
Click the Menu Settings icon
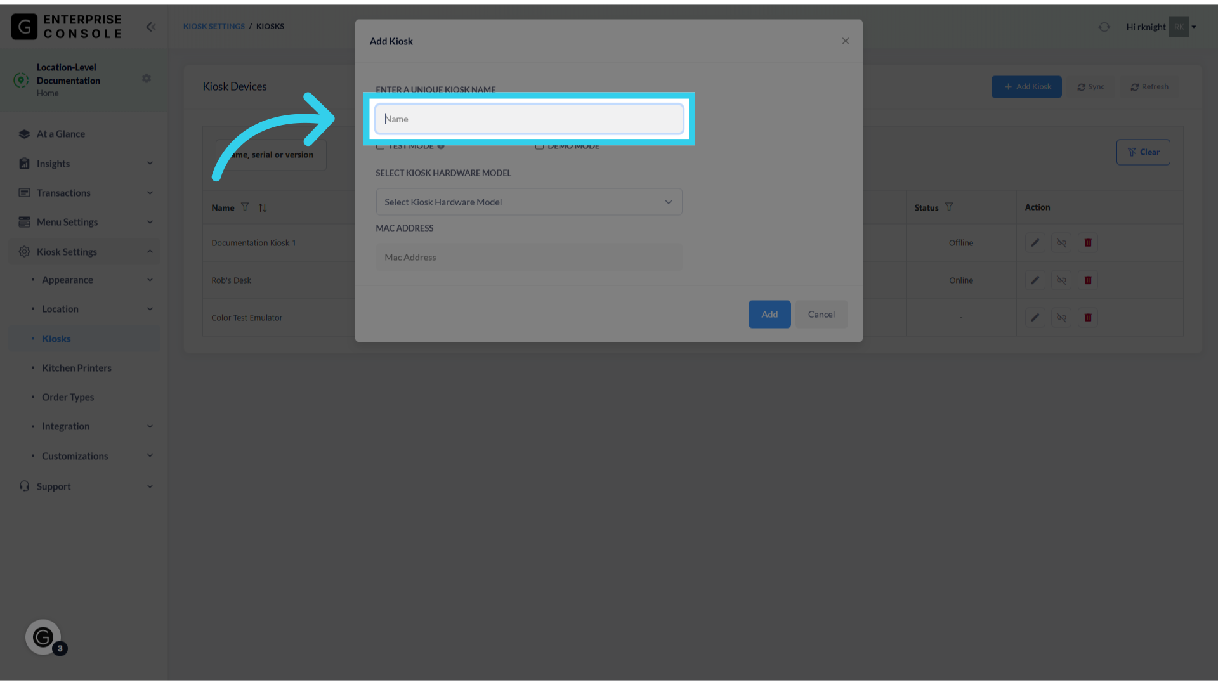pyautogui.click(x=24, y=222)
